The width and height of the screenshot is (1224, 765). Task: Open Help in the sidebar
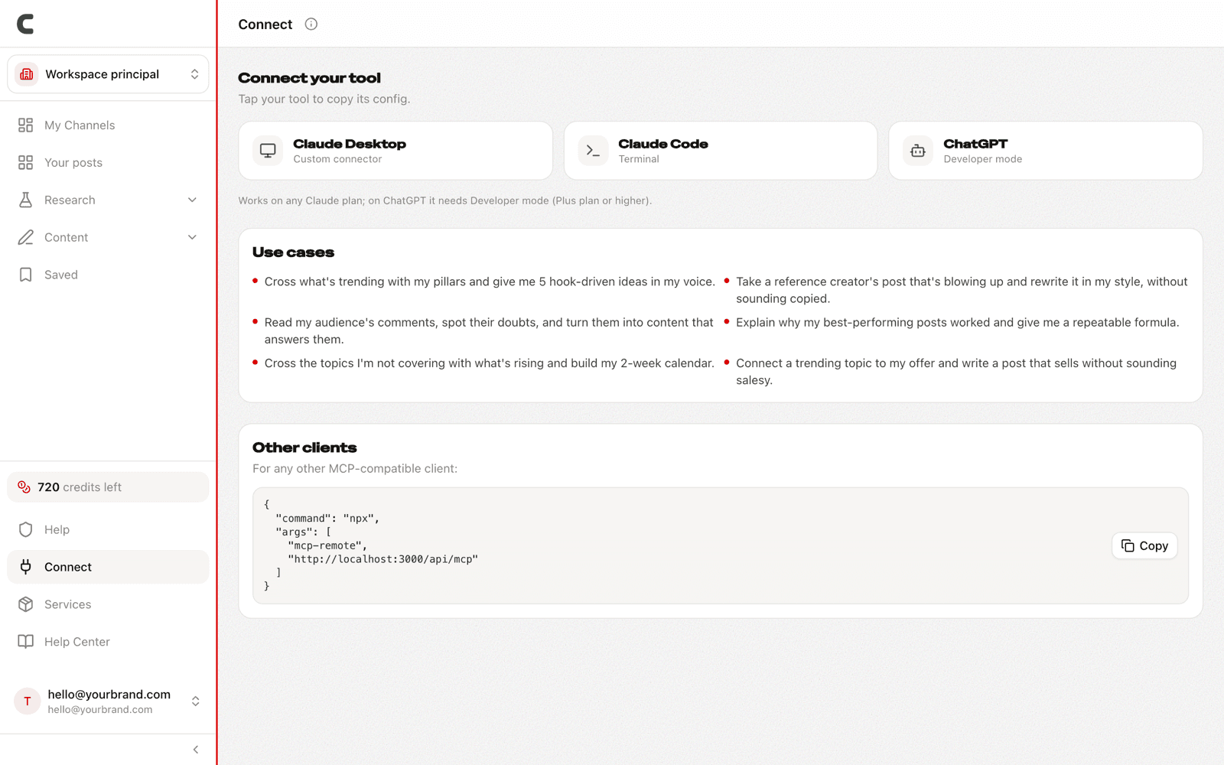coord(108,529)
